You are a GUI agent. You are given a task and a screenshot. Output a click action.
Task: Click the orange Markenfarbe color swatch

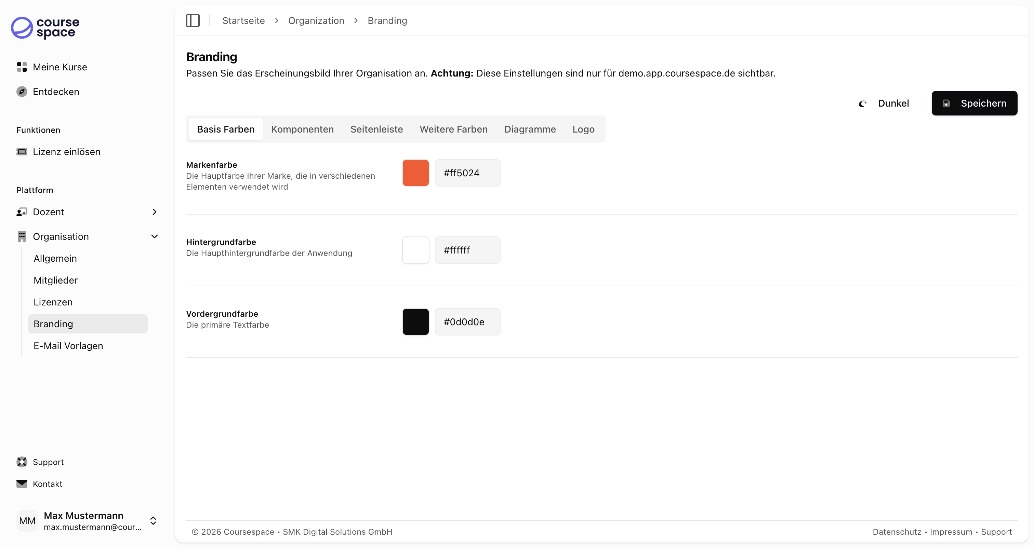[415, 173]
